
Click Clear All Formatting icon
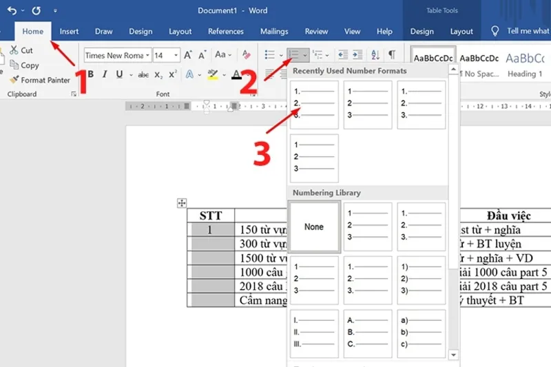click(247, 55)
